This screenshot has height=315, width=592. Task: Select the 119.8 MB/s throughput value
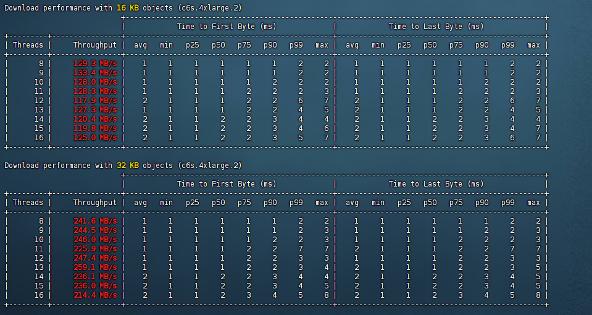95,128
